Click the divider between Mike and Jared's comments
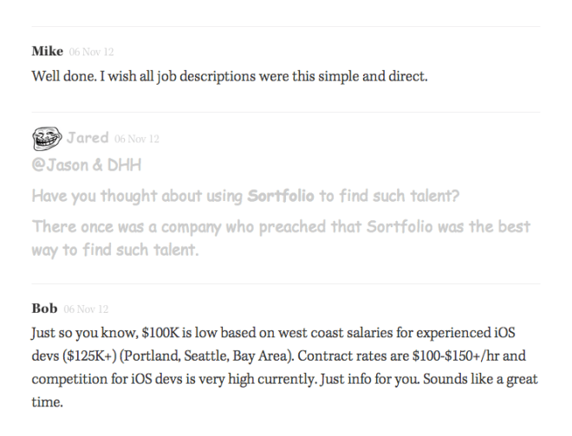 [286, 112]
